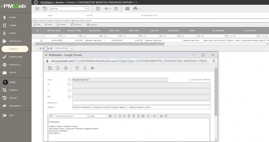
Task: Justify text in the editor
Action: pyautogui.click(x=143, y=116)
